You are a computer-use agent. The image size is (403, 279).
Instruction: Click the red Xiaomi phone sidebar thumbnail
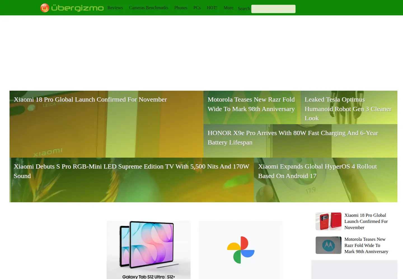pos(329,221)
